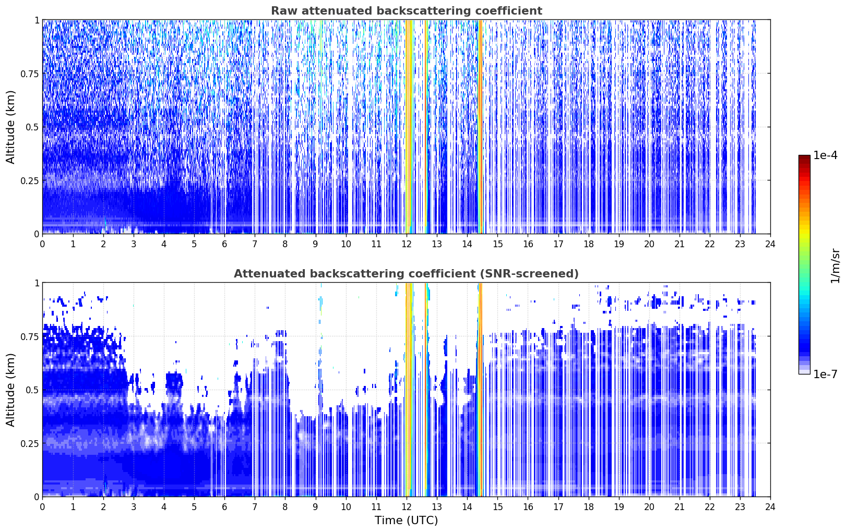Click the 24 tick on the lower time axis
The width and height of the screenshot is (846, 532).
pyautogui.click(x=770, y=506)
